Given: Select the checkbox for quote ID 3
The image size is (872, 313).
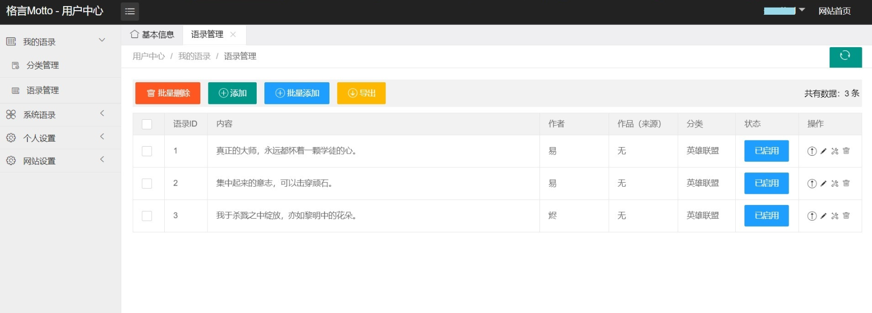Looking at the screenshot, I should click(147, 216).
